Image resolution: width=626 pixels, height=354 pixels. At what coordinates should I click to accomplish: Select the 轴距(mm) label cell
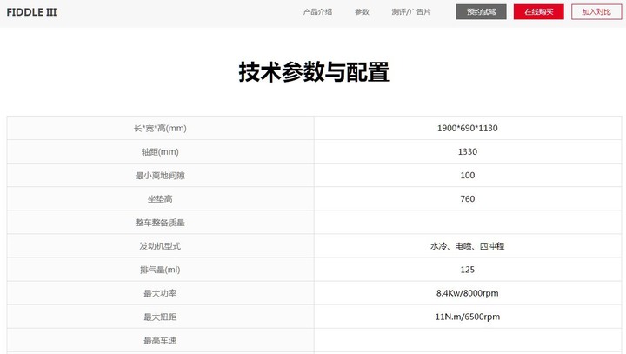coord(160,152)
